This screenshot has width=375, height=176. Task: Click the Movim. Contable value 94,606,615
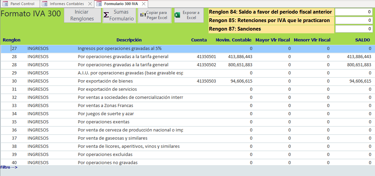pos(241,81)
